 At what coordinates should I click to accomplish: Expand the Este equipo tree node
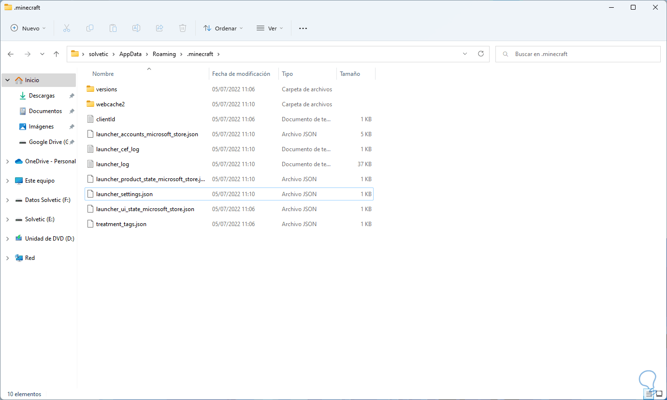point(7,181)
